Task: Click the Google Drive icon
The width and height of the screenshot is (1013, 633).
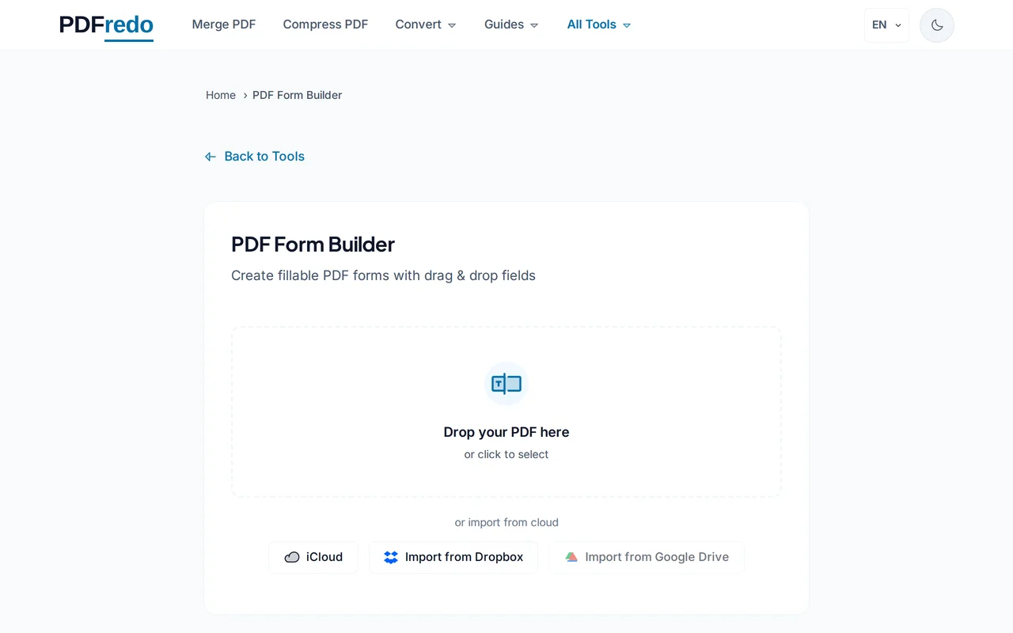Action: tap(571, 557)
